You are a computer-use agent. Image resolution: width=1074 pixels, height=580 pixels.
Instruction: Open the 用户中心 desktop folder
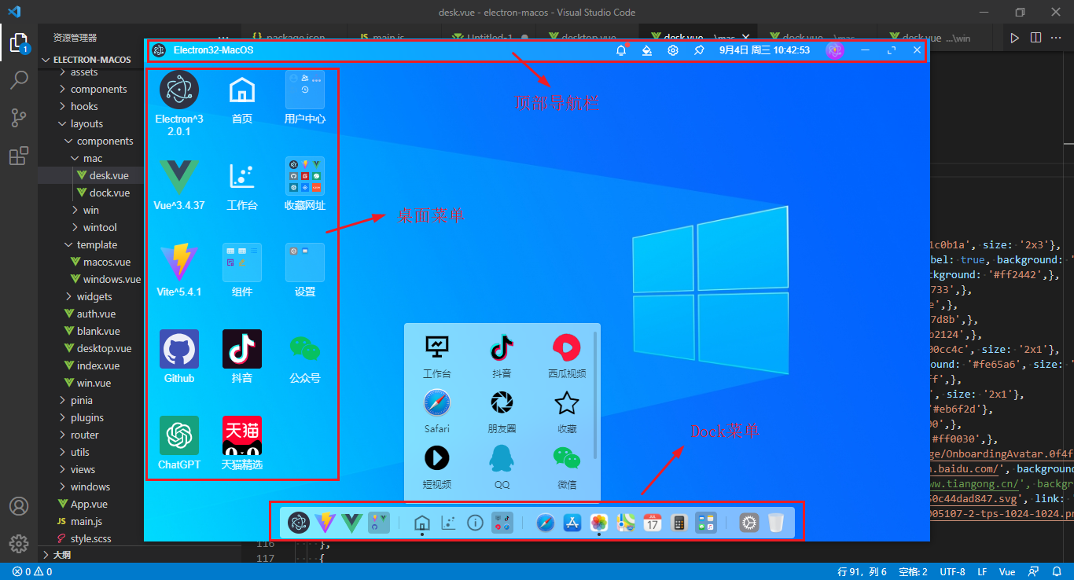point(305,90)
